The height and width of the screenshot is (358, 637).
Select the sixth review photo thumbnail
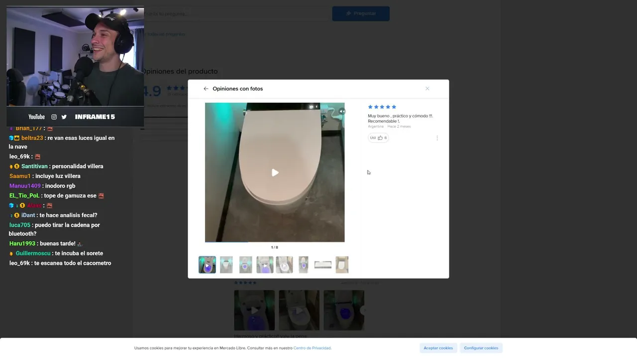tap(304, 265)
